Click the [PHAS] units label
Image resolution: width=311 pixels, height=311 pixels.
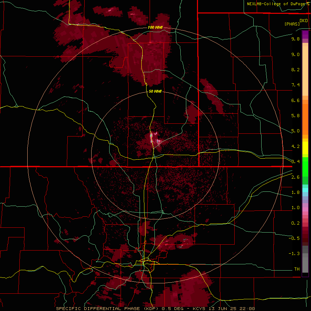[x=292, y=24]
